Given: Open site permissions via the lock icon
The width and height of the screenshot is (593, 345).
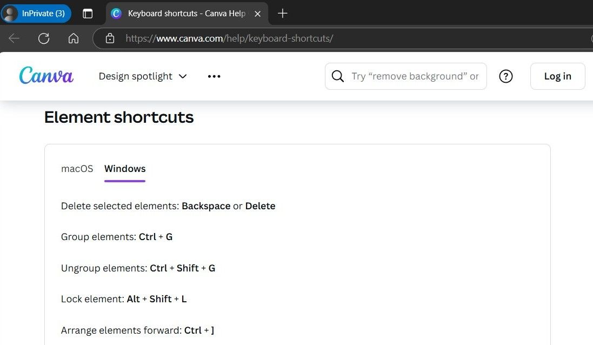Looking at the screenshot, I should pos(110,38).
